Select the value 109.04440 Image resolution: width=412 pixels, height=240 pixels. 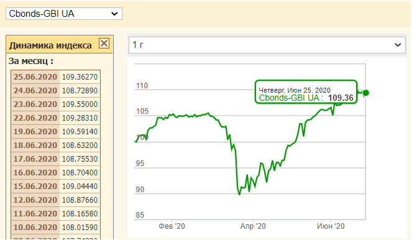80,186
